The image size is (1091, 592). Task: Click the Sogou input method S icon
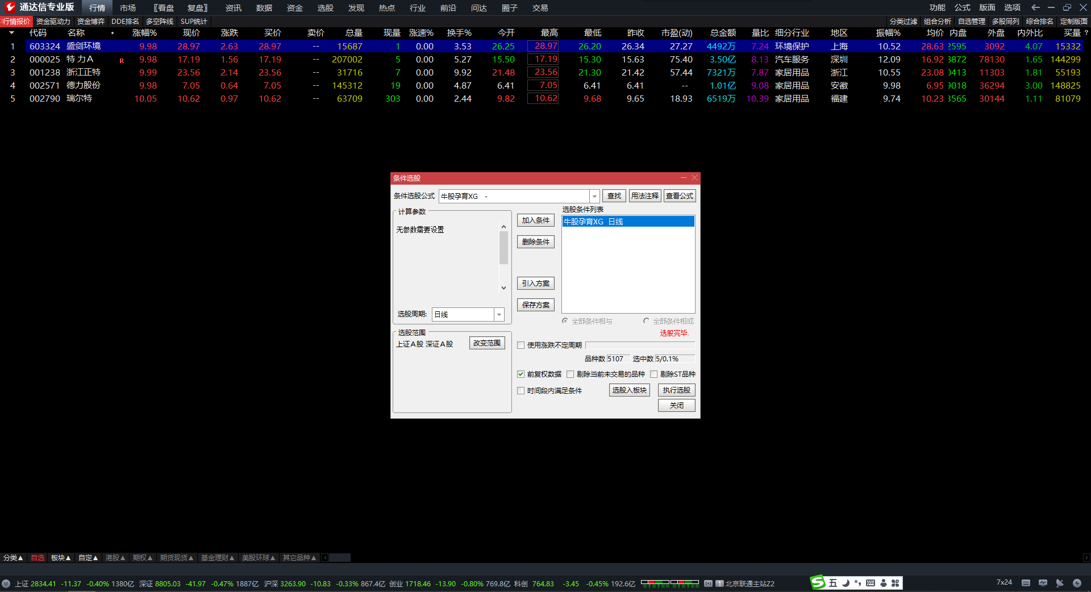click(818, 582)
